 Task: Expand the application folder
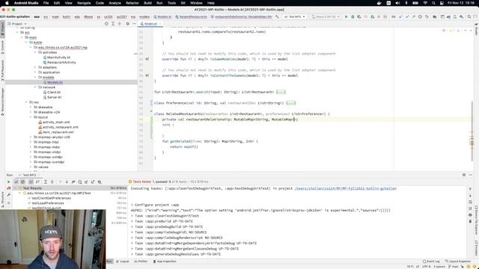(35, 72)
